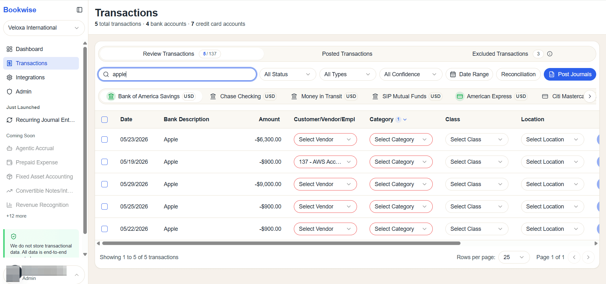The image size is (606, 284).
Task: Click the Bookwise logo link
Action: [20, 10]
